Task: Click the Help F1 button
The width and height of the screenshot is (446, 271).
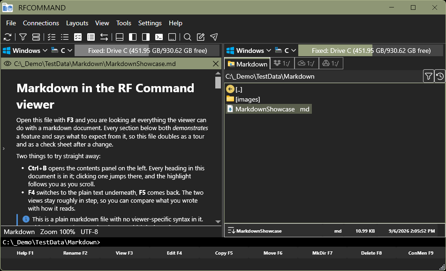Action: 25,253
